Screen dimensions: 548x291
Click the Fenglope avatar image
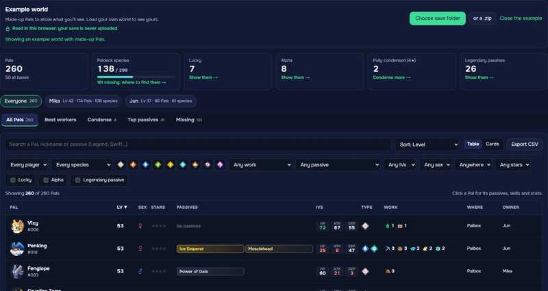pos(17,271)
